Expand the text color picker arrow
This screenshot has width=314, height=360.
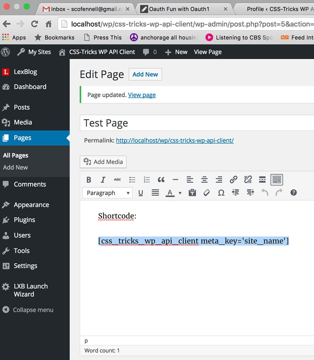[180, 193]
